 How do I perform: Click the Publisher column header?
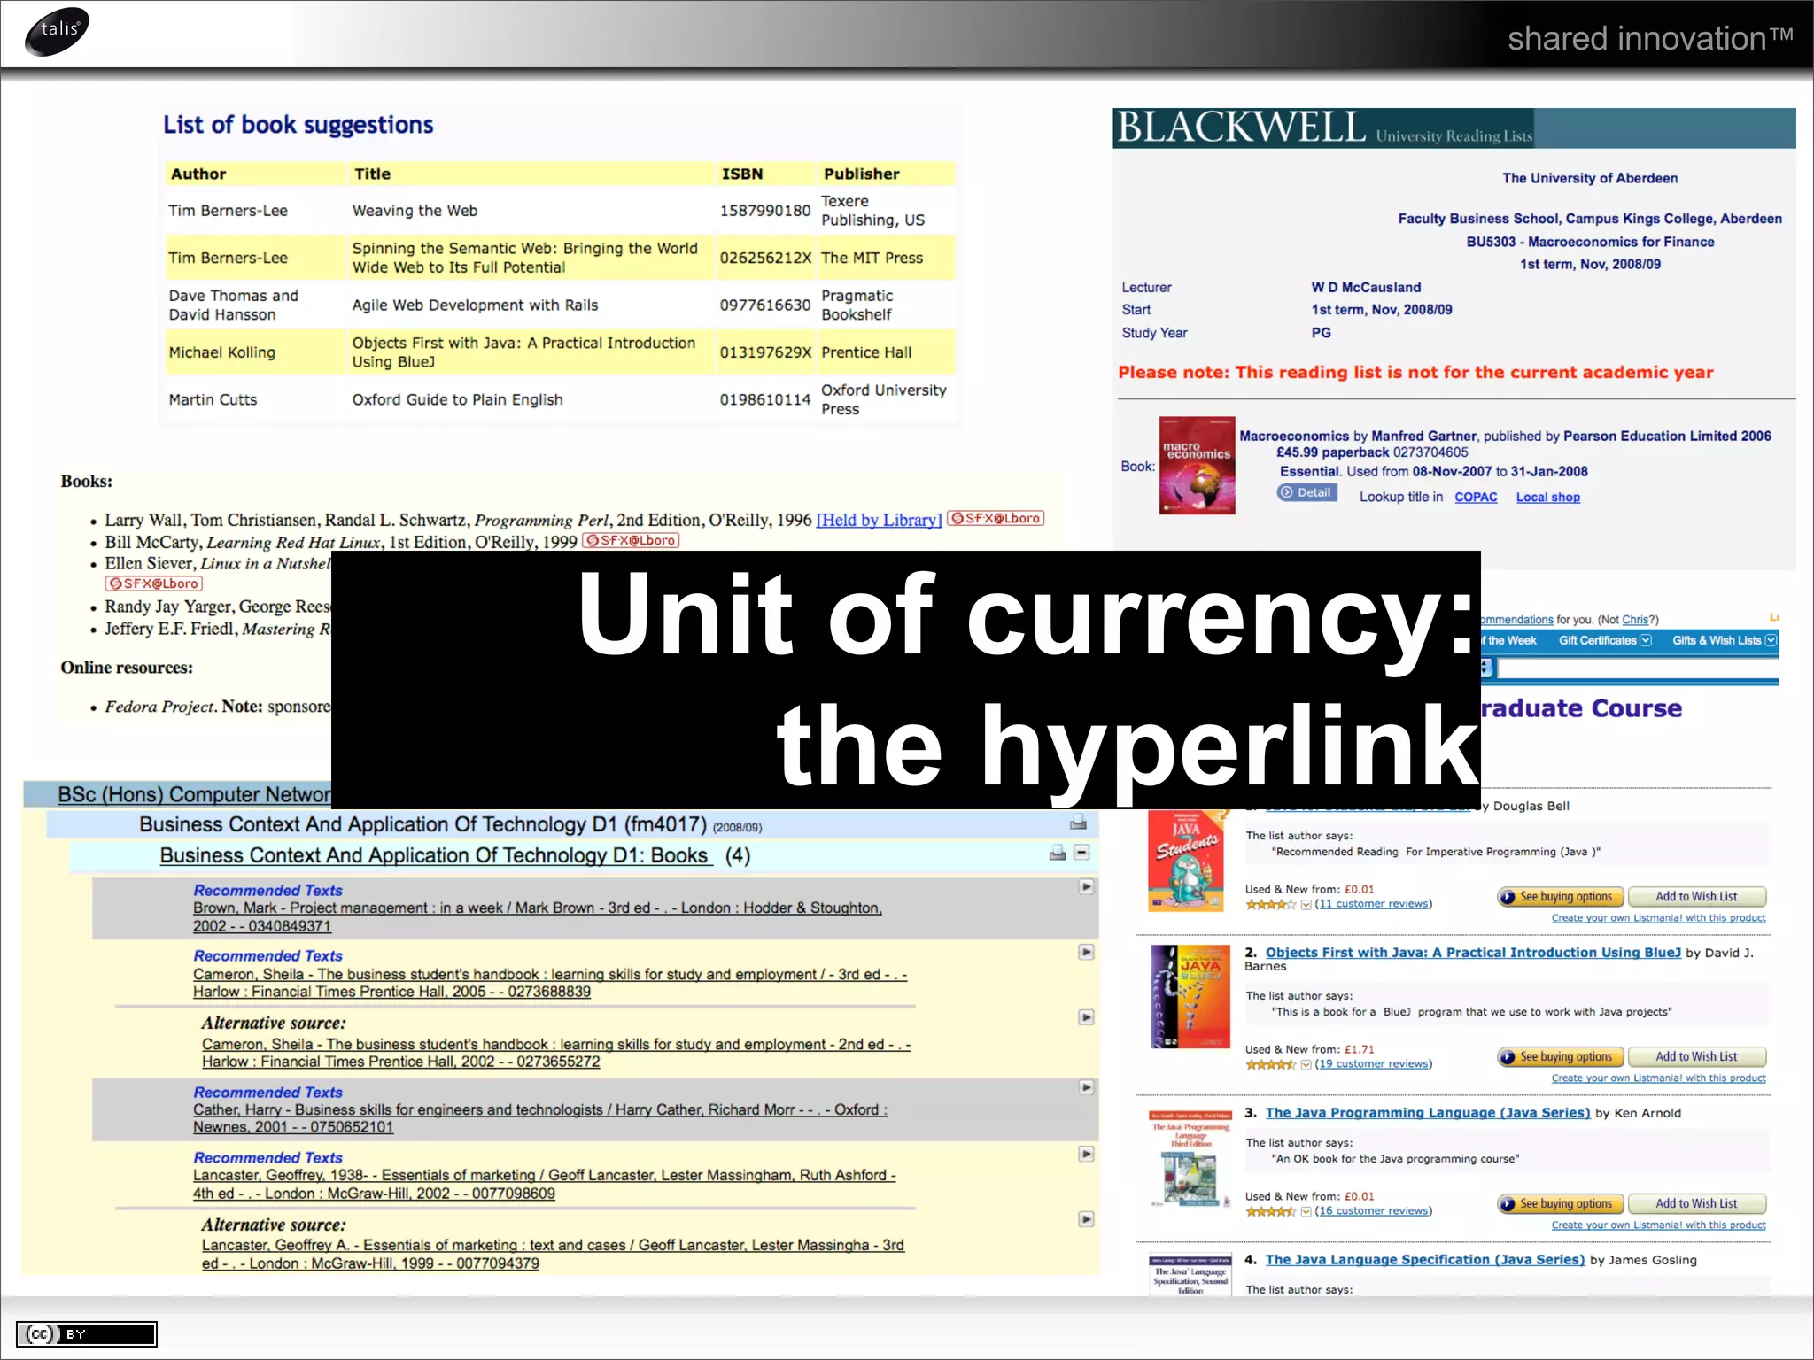pos(887,174)
